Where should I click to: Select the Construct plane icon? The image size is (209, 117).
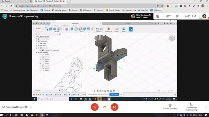108,29
